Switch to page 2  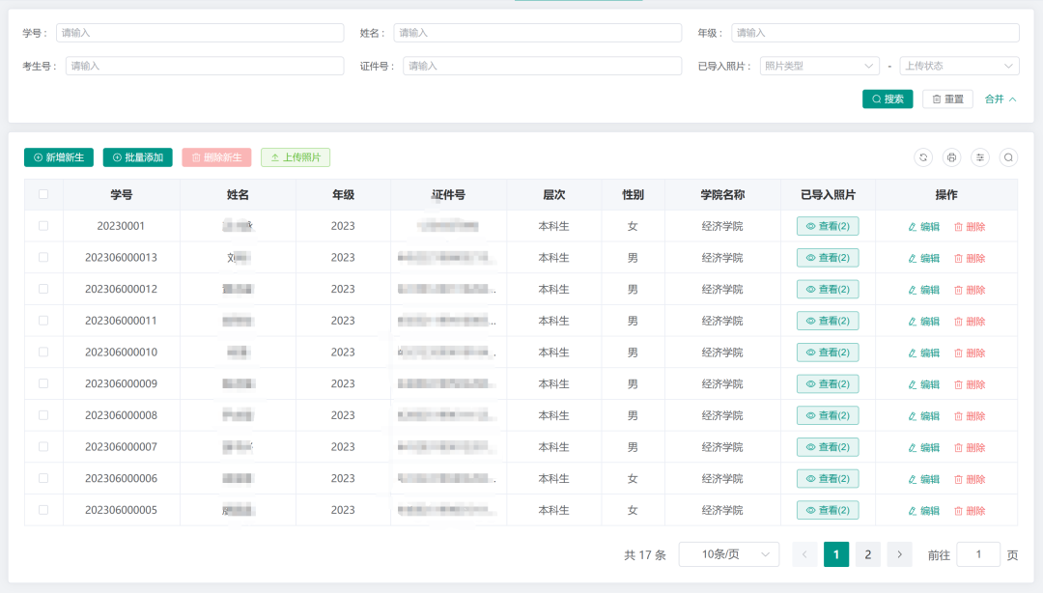[867, 554]
